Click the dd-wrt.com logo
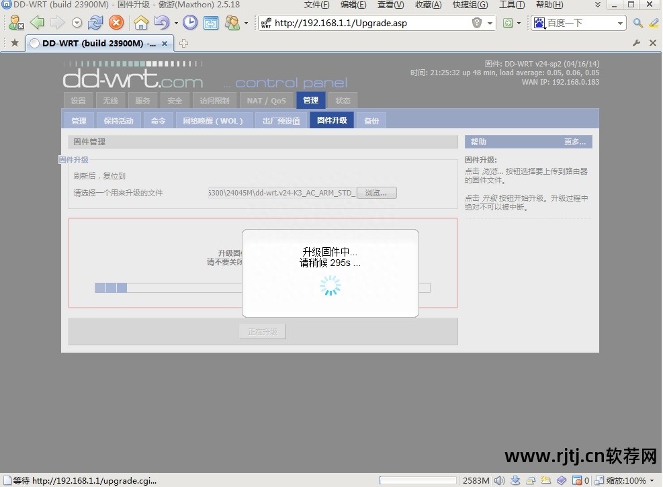This screenshot has height=487, width=663. pyautogui.click(x=133, y=76)
